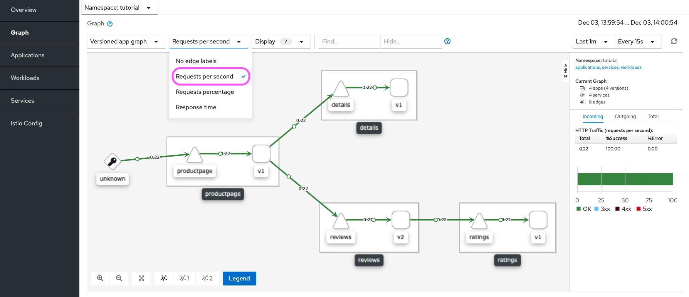Apply graph layout style 2

tap(207, 278)
